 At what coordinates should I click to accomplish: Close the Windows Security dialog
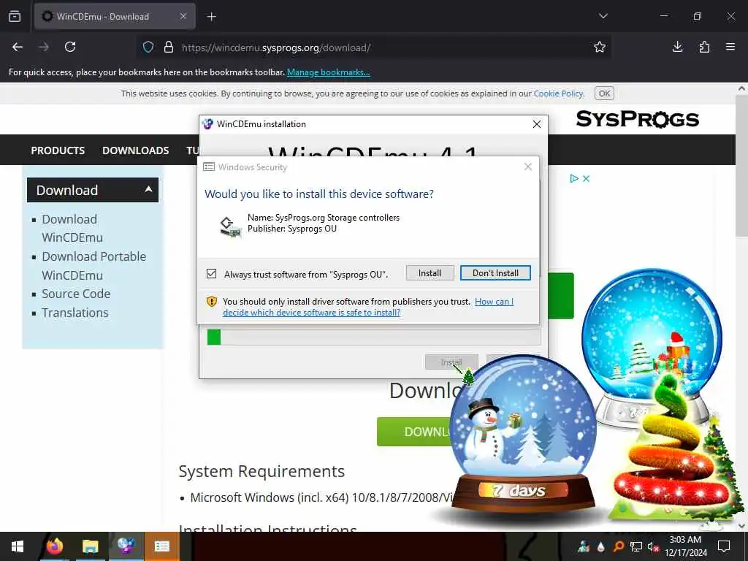point(527,167)
